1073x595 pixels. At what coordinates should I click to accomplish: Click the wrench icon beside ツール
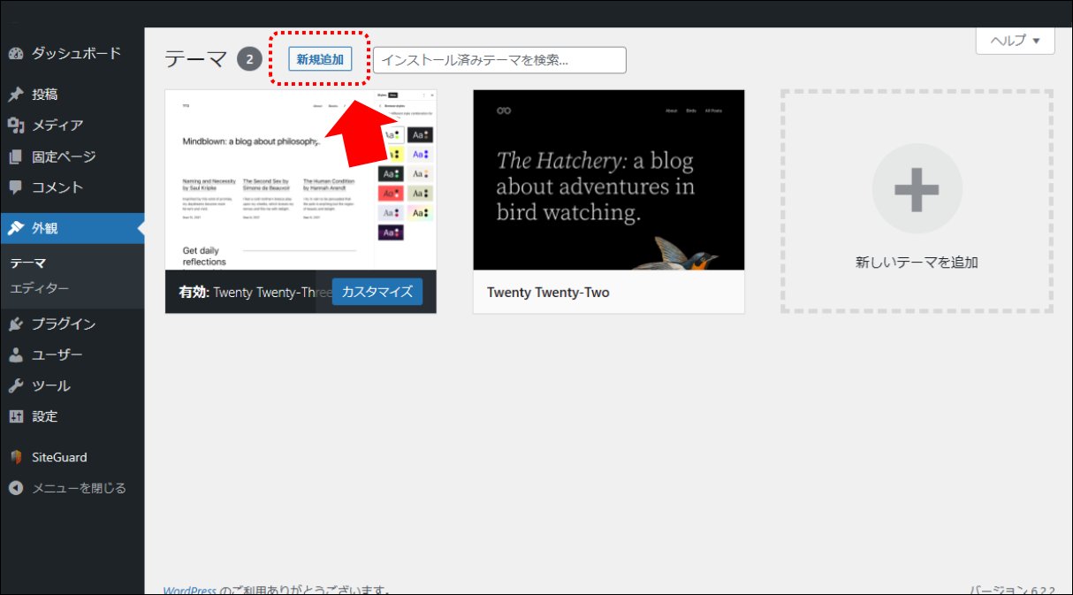click(16, 385)
